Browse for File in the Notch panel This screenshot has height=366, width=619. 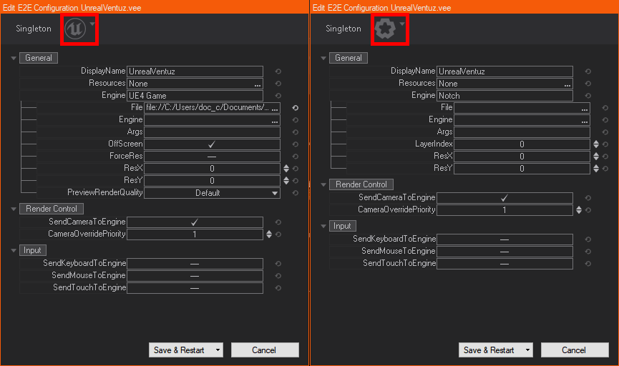coord(585,108)
